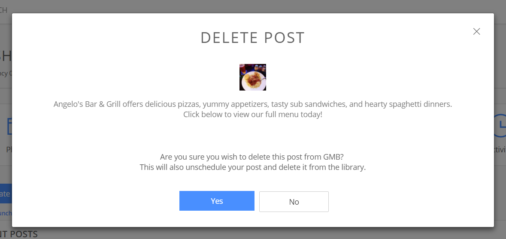Click the 'IT POSTS' heading below the dialog
This screenshot has width=506, height=239.
19,234
